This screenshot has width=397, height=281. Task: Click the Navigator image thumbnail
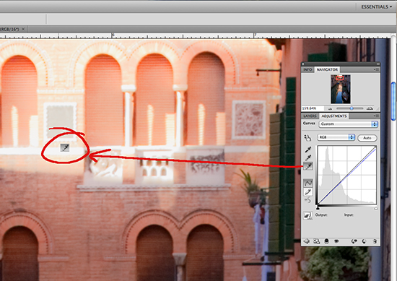pyautogui.click(x=341, y=89)
